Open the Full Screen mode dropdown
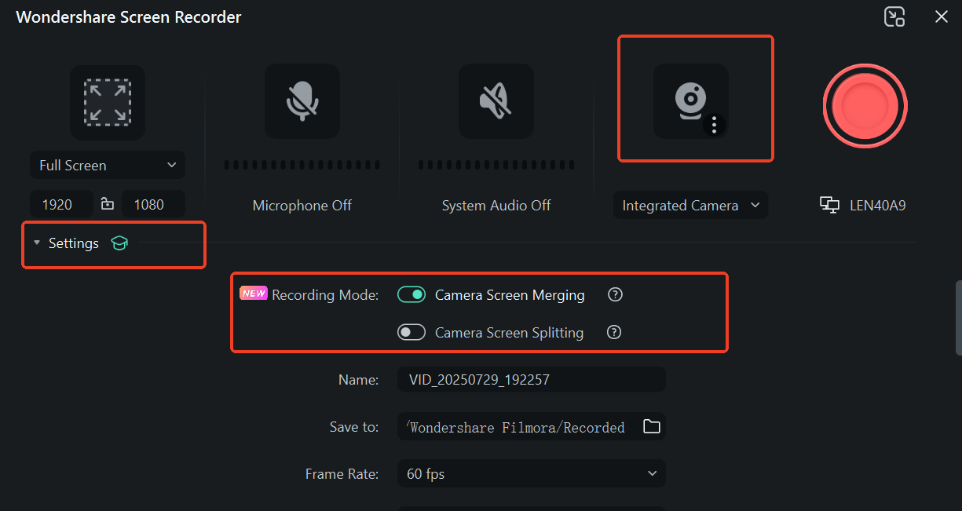962x511 pixels. click(x=108, y=166)
